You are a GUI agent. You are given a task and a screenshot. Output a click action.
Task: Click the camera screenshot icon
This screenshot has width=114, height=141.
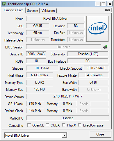(108, 10)
